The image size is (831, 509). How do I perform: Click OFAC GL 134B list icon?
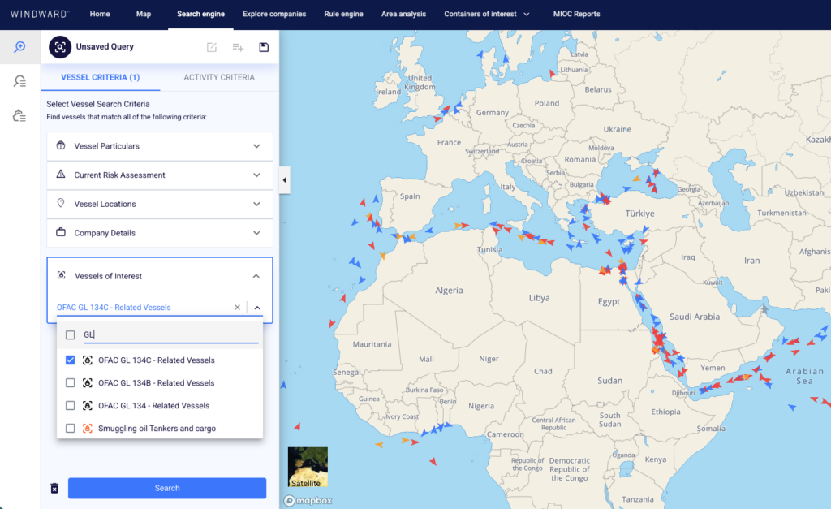[88, 383]
